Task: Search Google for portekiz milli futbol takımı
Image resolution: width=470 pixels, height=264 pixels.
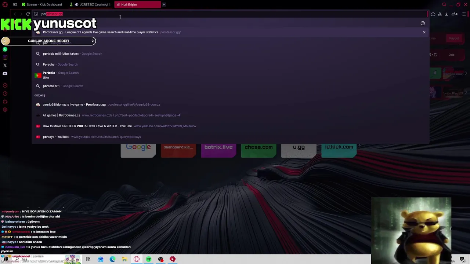Action: (x=231, y=54)
